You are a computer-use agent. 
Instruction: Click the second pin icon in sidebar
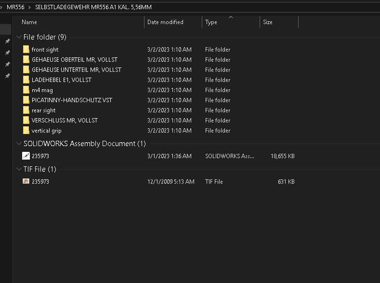(8, 53)
